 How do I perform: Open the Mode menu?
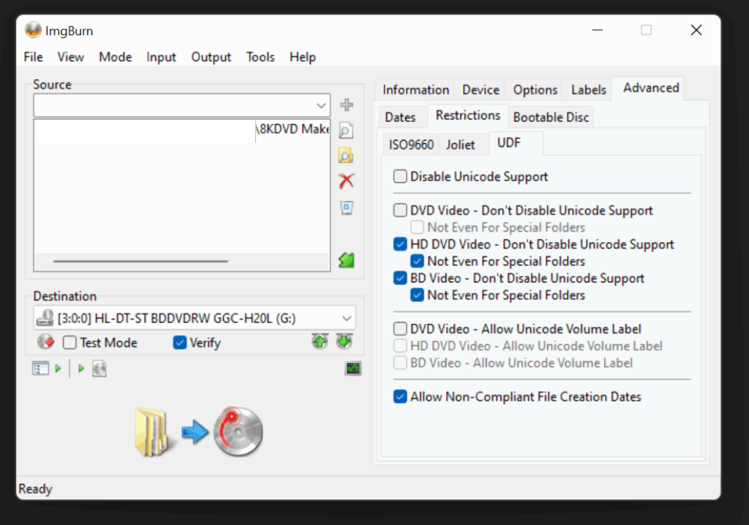coord(116,57)
